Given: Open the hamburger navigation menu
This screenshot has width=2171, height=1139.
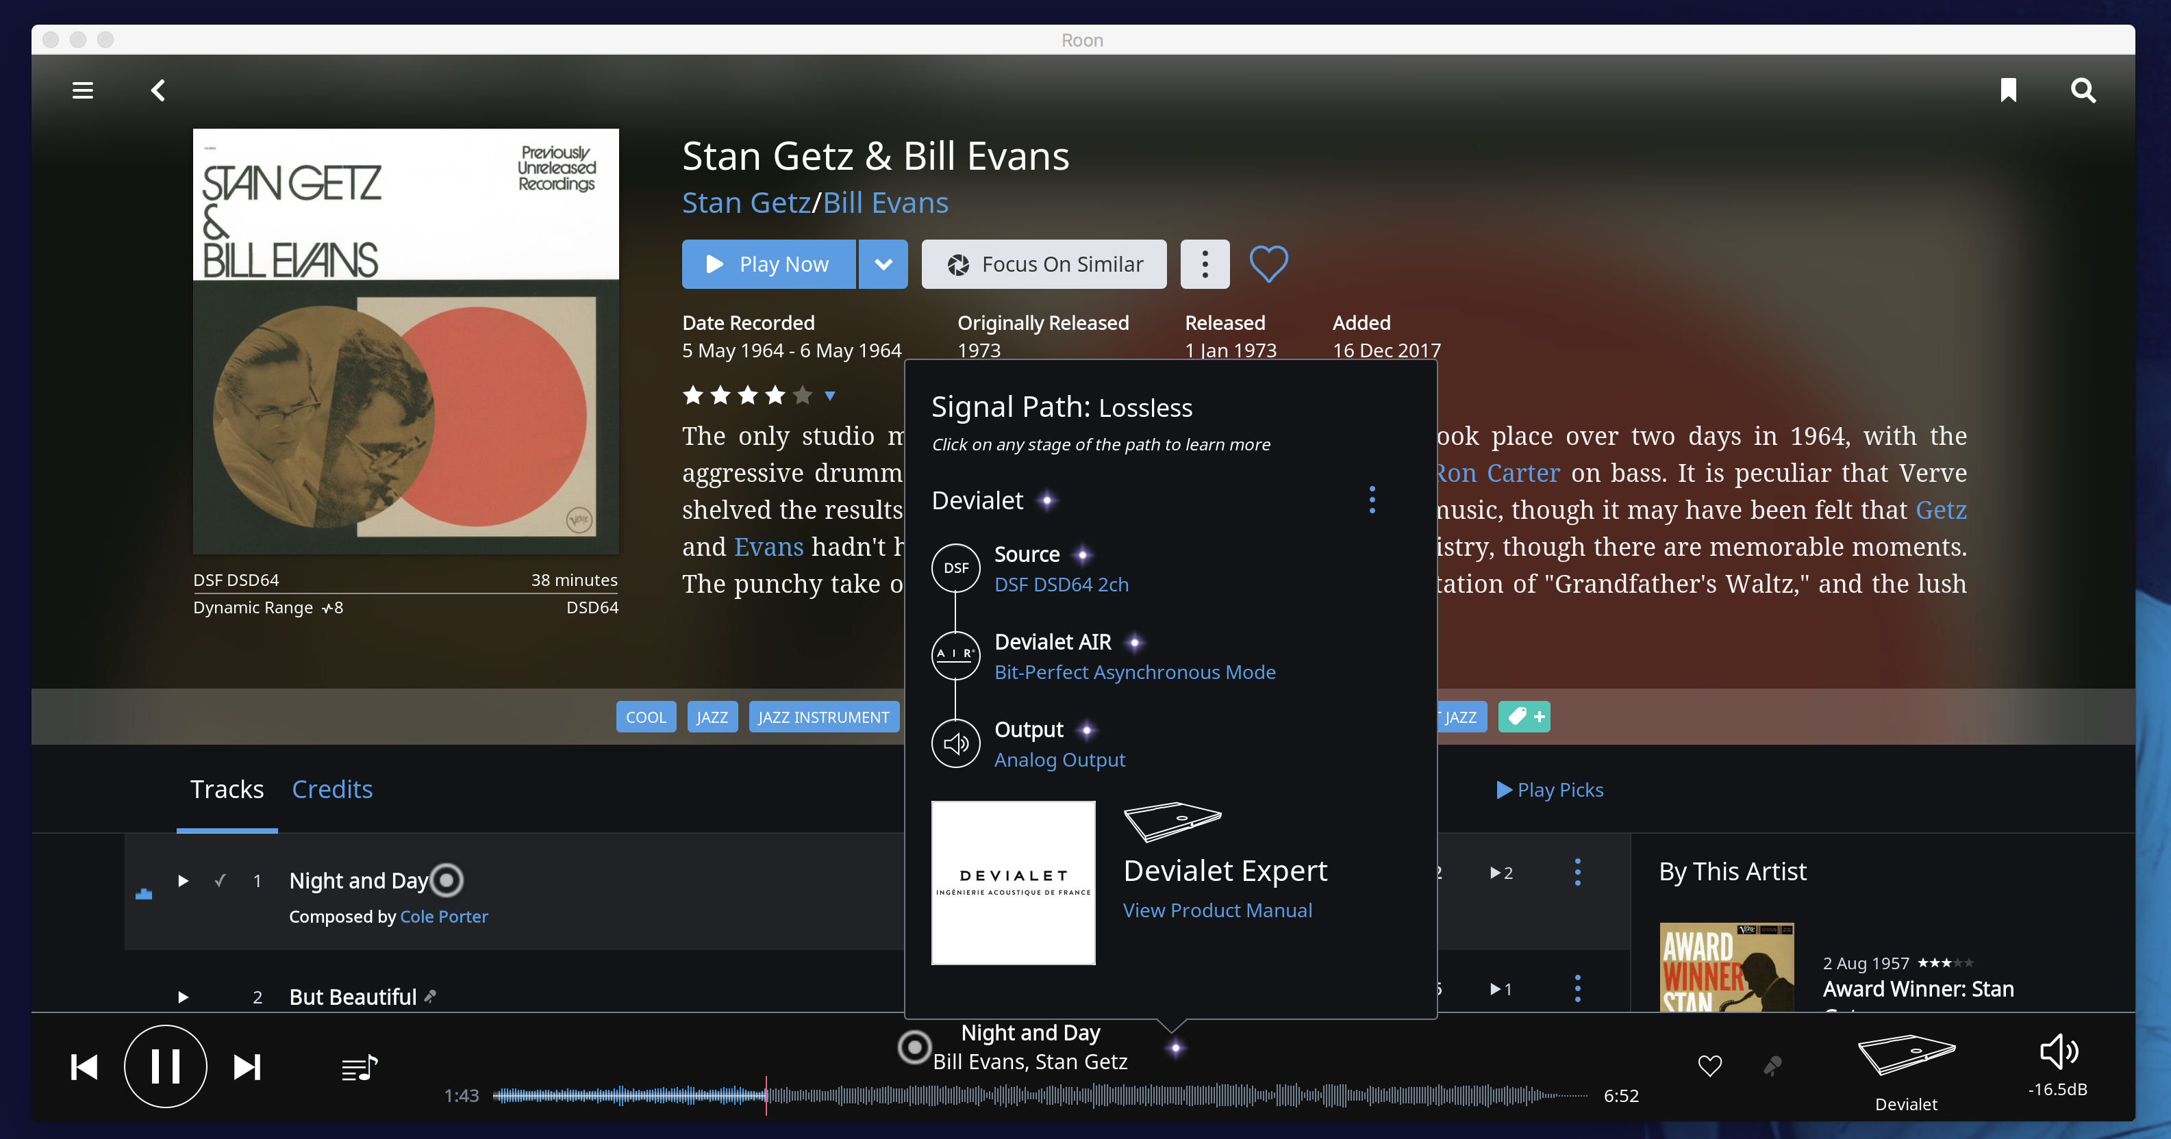Looking at the screenshot, I should pos(83,90).
